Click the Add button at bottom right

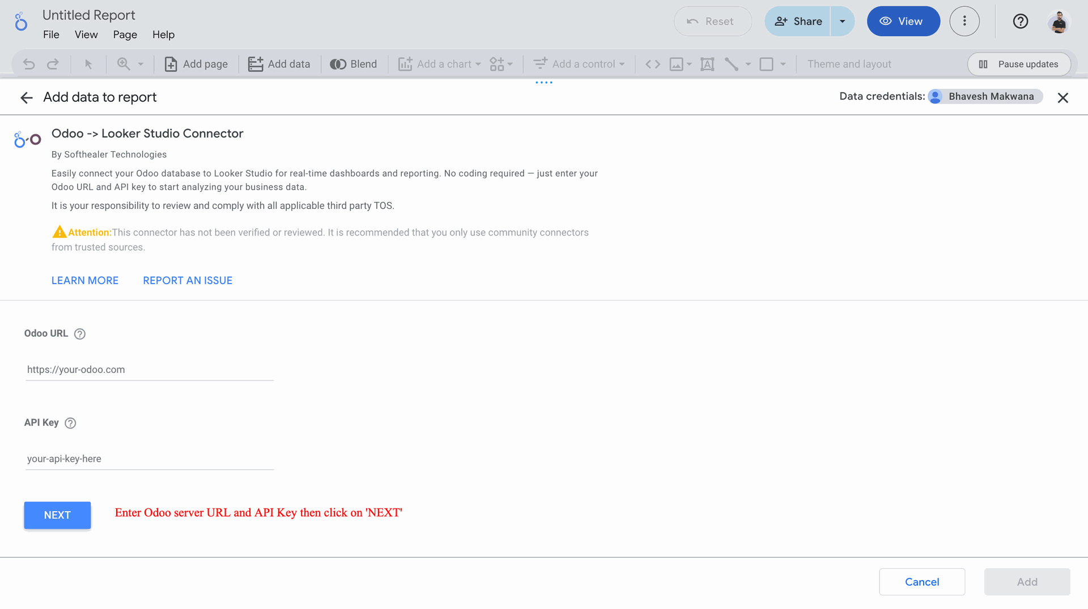1027,582
